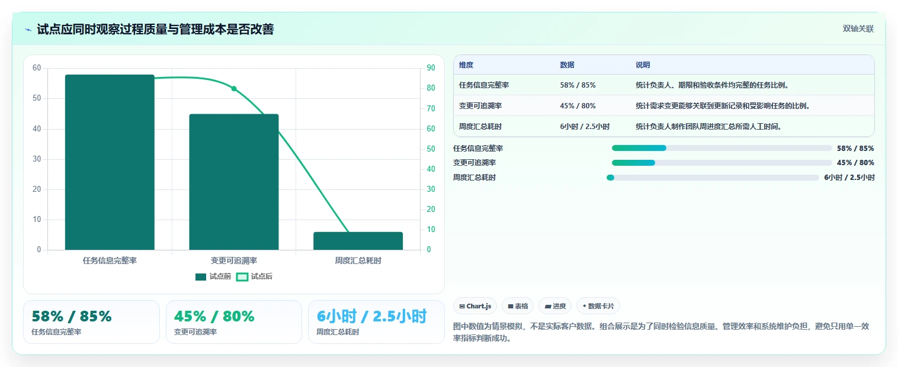Click the 维度 table column header
898x367 pixels.
(466, 65)
